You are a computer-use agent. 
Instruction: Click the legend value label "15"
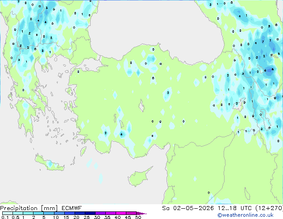[x=66, y=217]
